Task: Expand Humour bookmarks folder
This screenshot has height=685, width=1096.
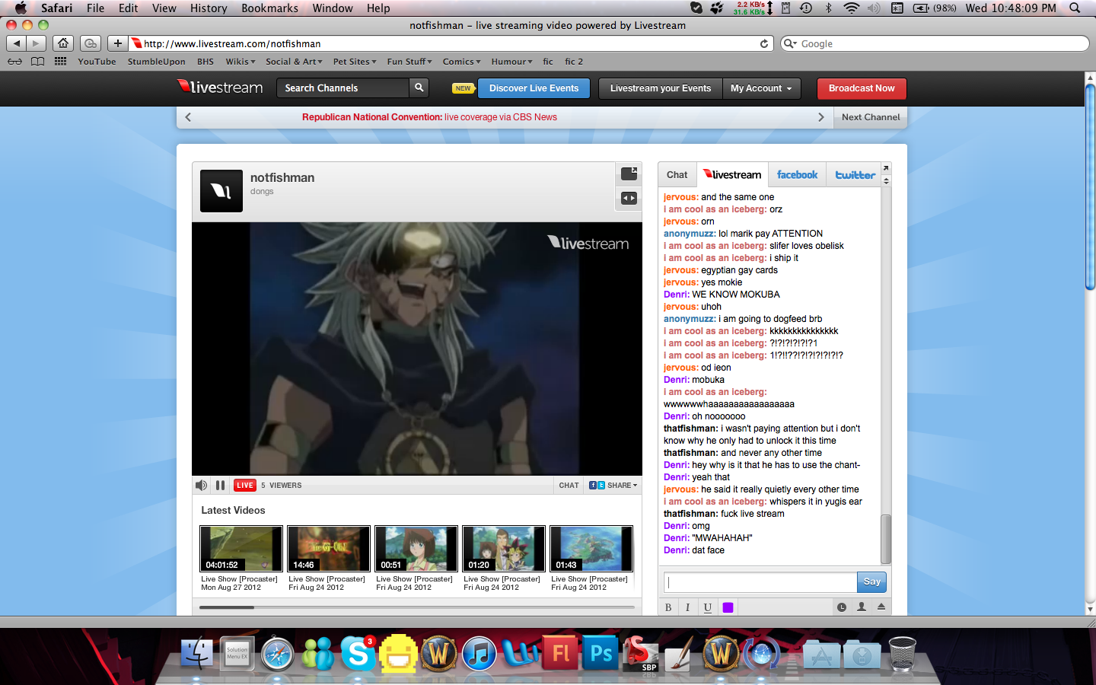Action: click(512, 62)
